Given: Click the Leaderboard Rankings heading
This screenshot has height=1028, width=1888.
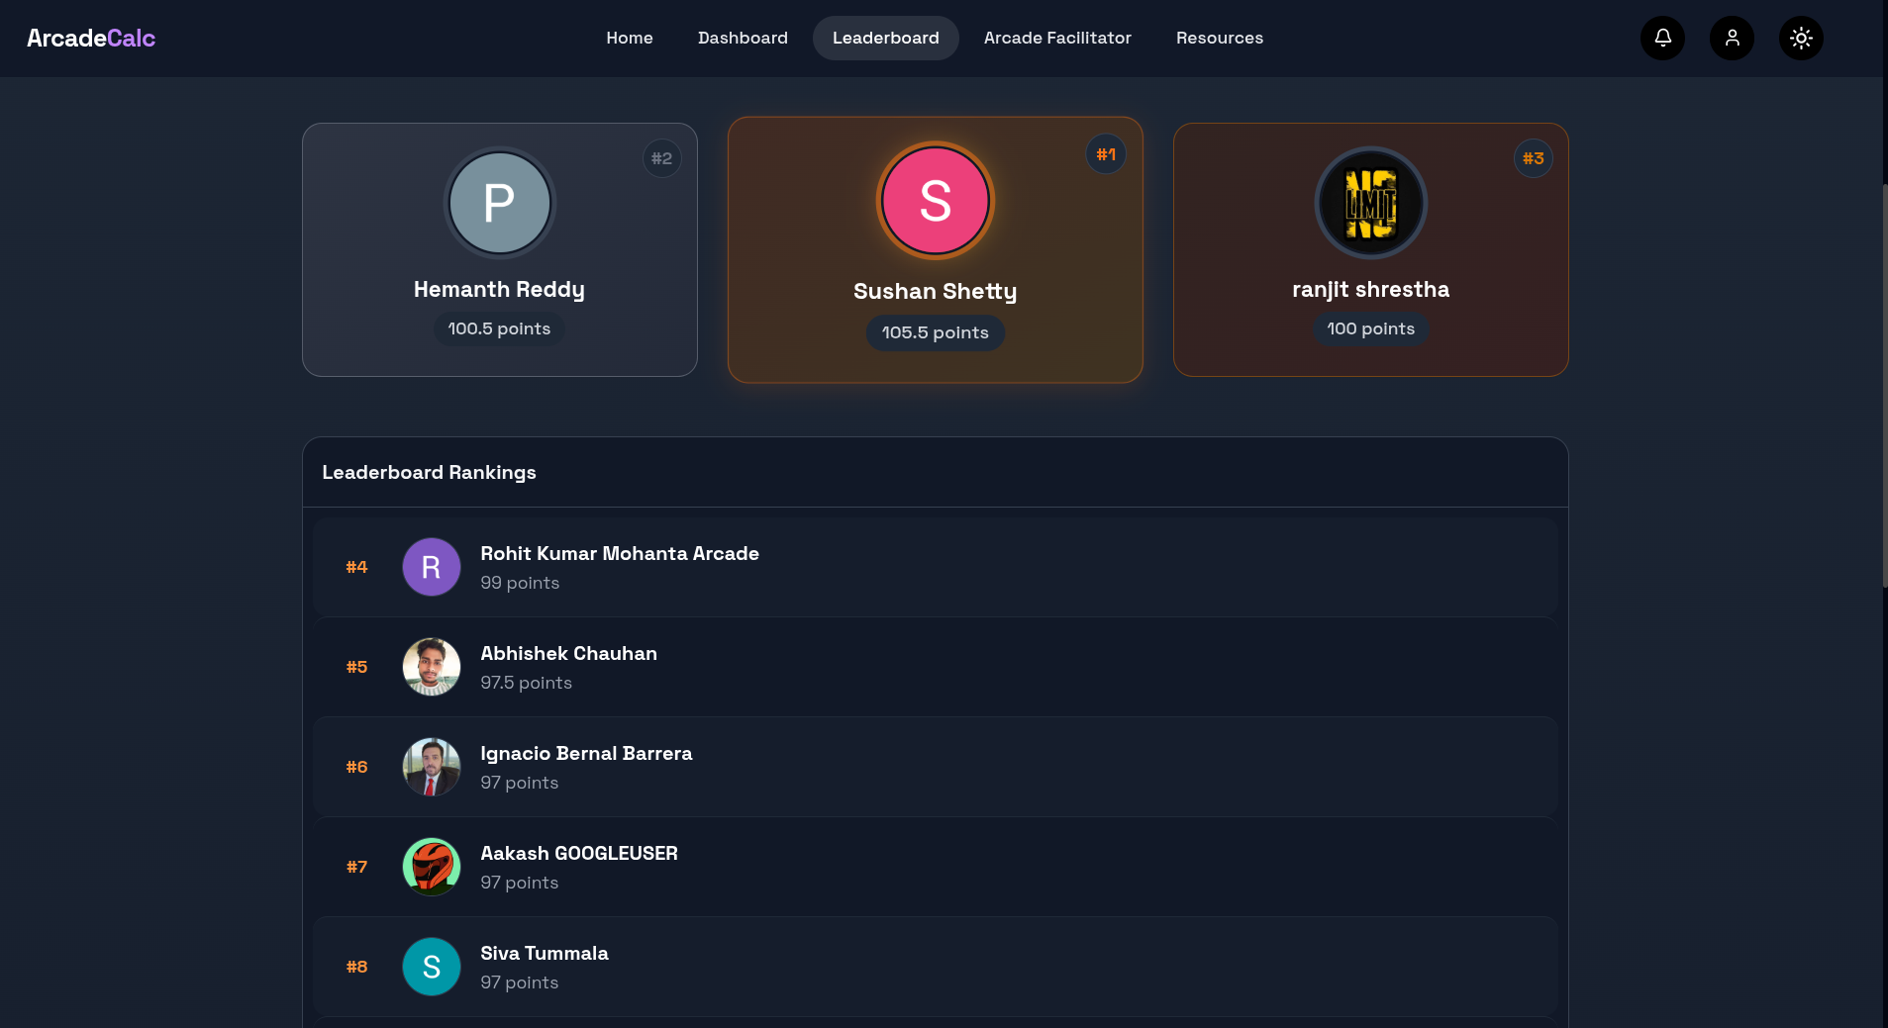Looking at the screenshot, I should click(429, 473).
